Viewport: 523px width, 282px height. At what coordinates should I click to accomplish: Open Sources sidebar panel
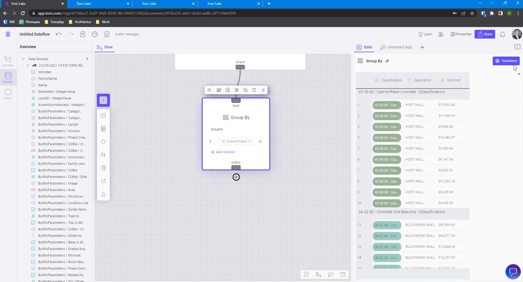[8, 77]
